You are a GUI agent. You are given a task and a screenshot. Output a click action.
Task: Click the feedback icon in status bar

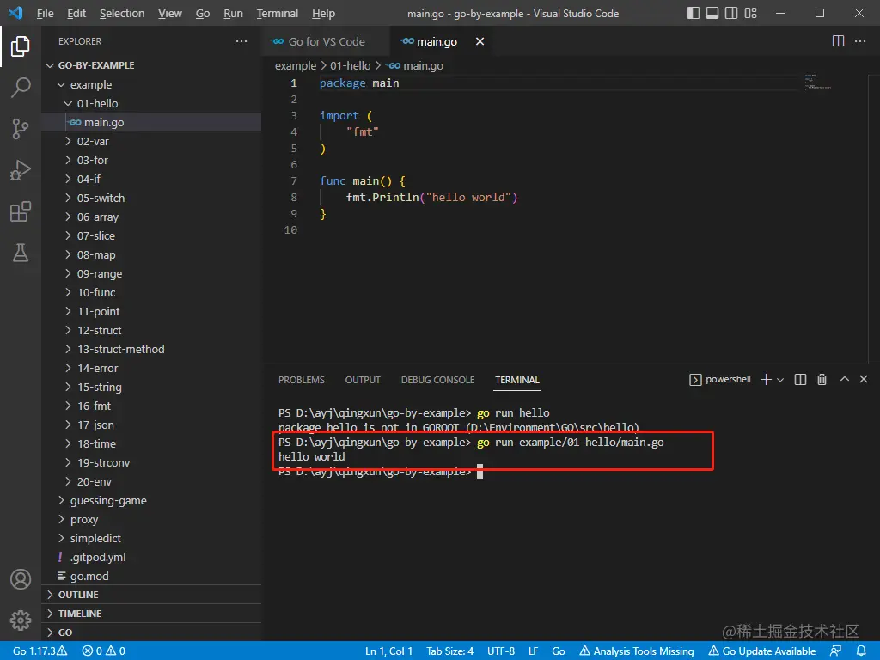[x=835, y=651]
